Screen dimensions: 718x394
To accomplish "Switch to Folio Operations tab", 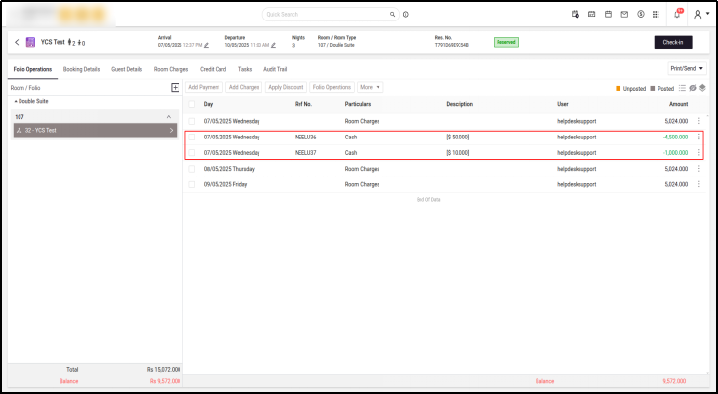I will point(32,69).
